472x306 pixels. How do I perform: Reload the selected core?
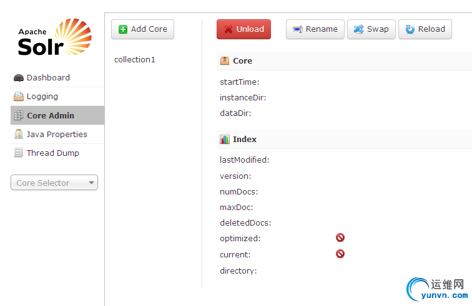425,29
